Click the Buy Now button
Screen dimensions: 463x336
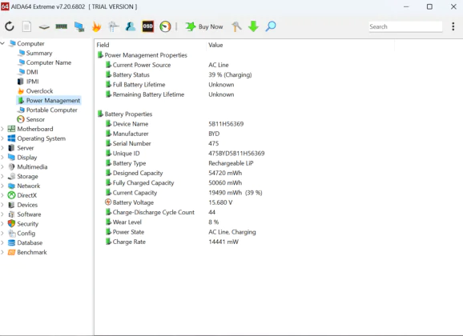203,26
